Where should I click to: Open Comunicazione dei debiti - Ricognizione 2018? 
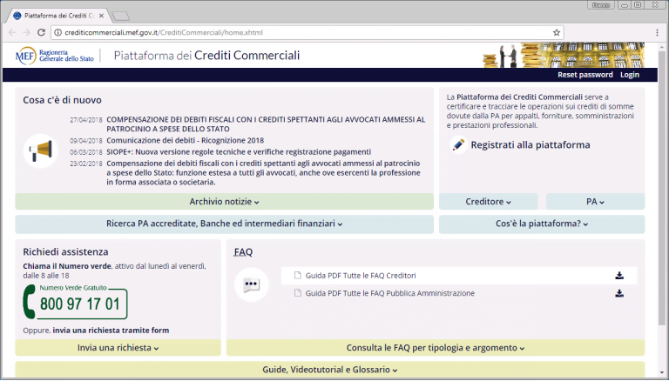pos(186,140)
